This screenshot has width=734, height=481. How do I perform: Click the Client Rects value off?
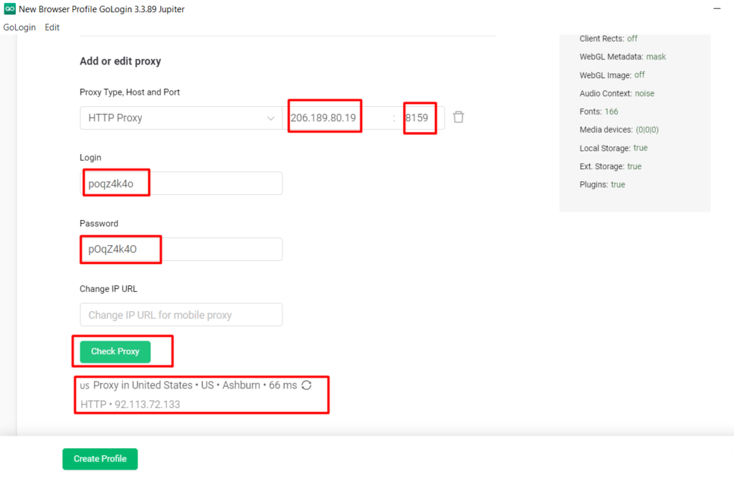click(x=632, y=39)
